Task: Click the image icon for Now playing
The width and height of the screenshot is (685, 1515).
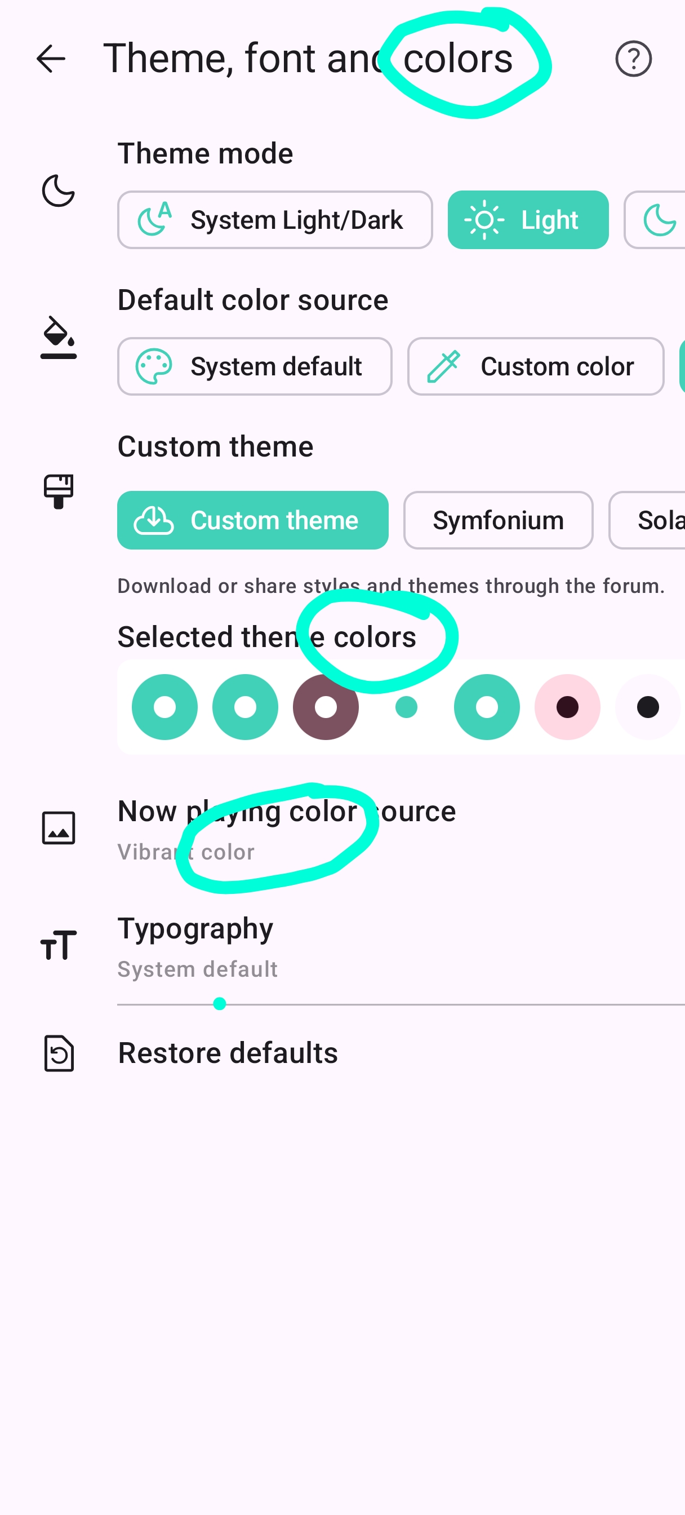Action: 58,828
